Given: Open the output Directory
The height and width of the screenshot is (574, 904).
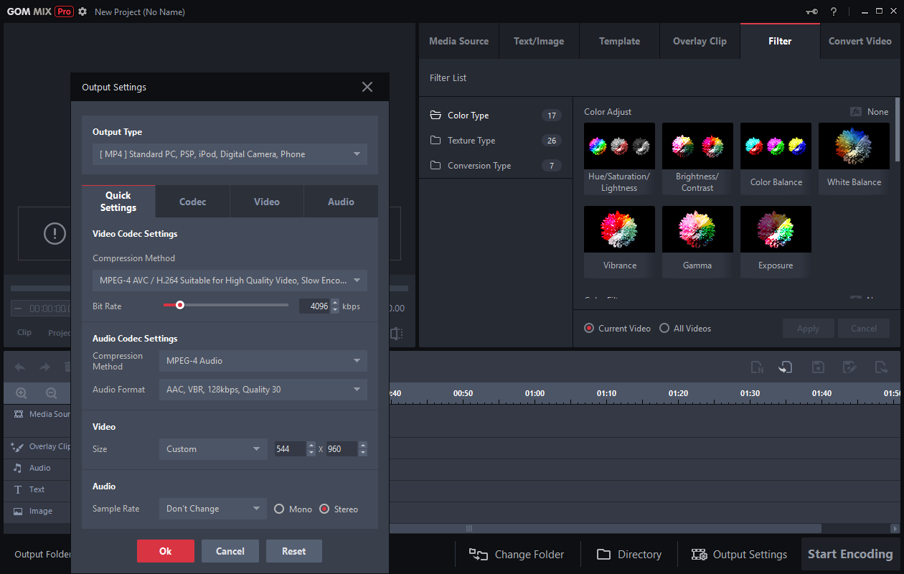Looking at the screenshot, I should coord(629,554).
